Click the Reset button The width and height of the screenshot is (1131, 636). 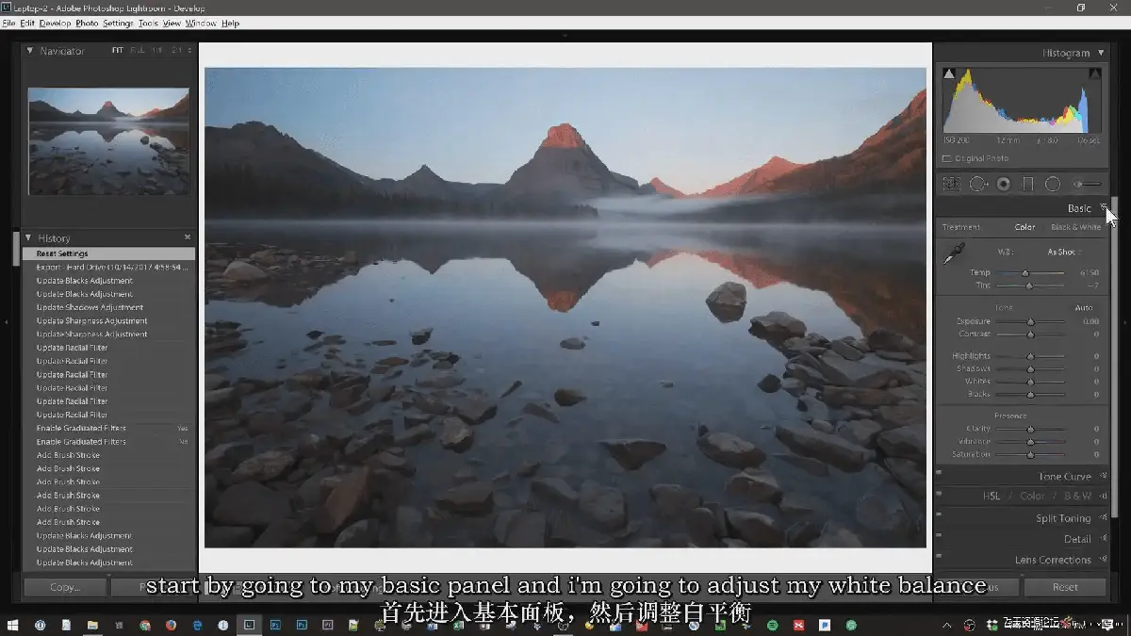[x=1065, y=587]
